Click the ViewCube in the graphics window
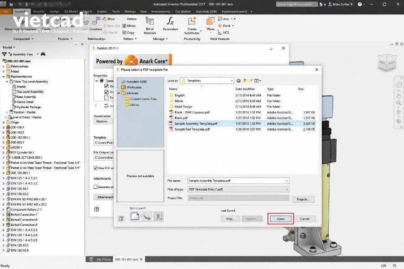The image size is (404, 269). [x=387, y=62]
